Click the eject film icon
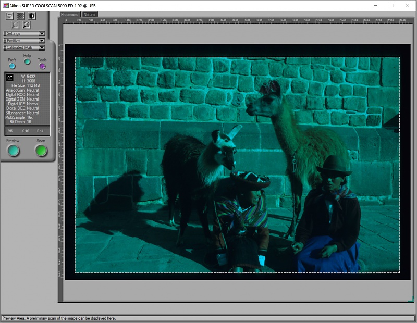The image size is (417, 323). point(9,16)
